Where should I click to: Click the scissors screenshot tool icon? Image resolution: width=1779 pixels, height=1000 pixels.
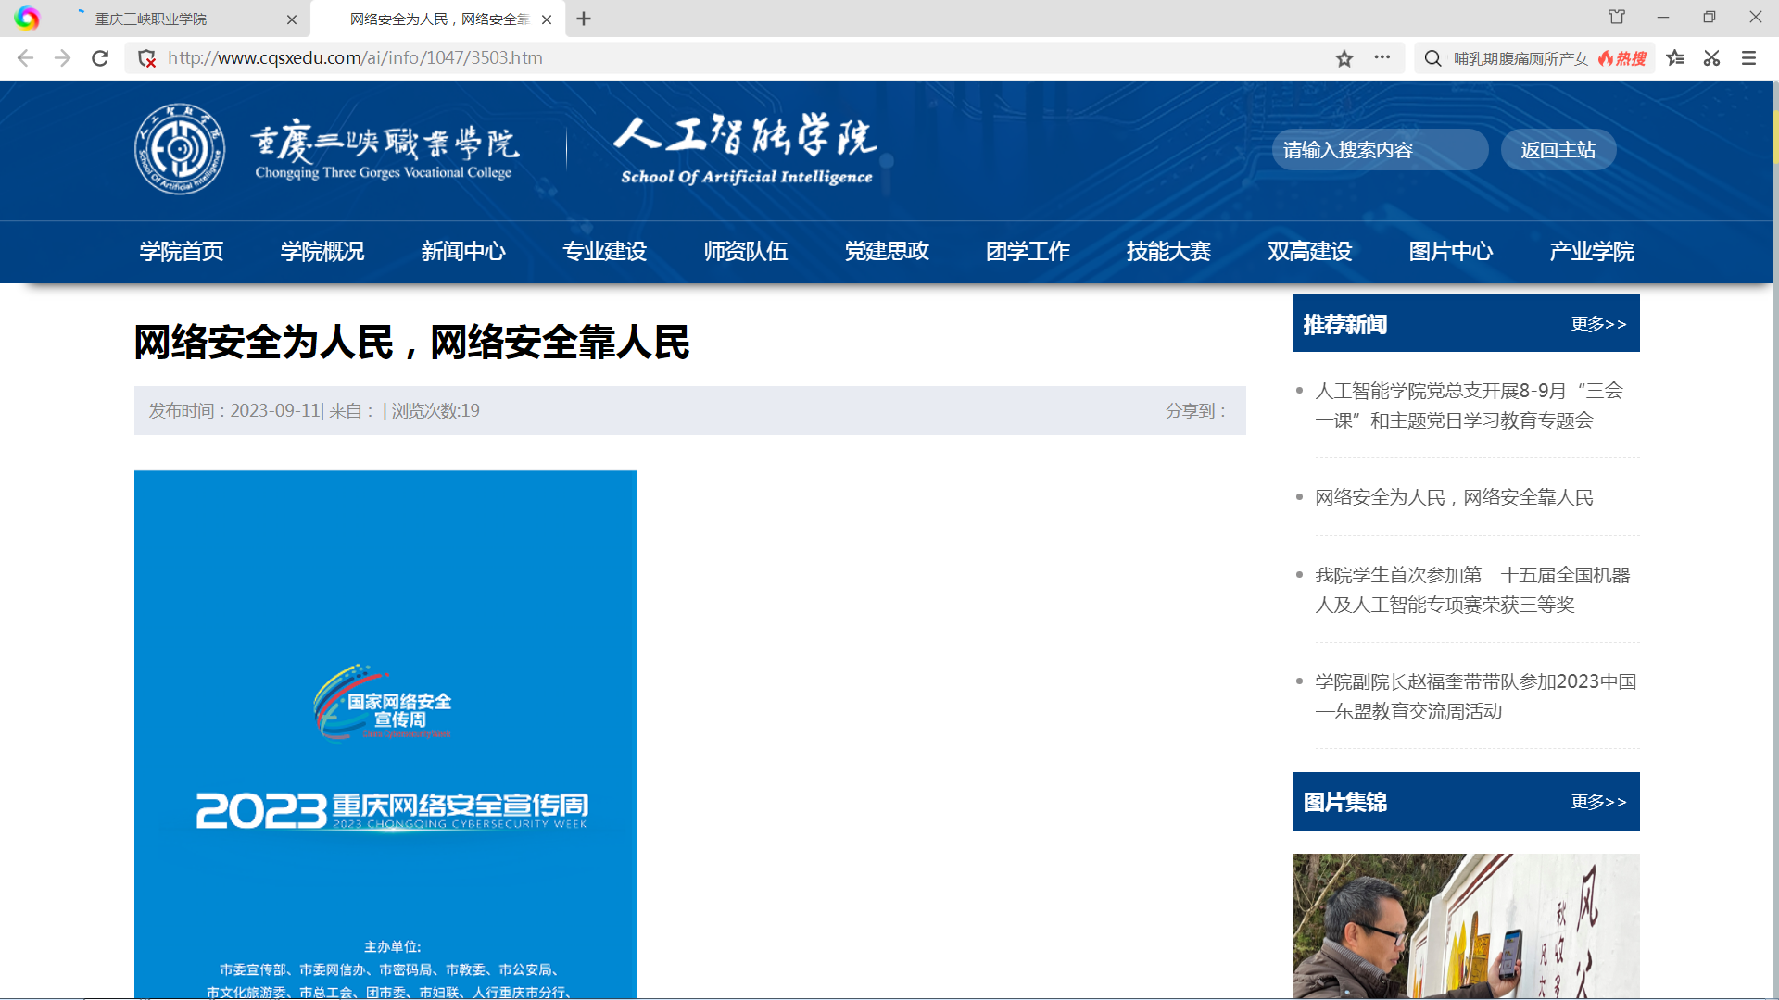(1711, 58)
